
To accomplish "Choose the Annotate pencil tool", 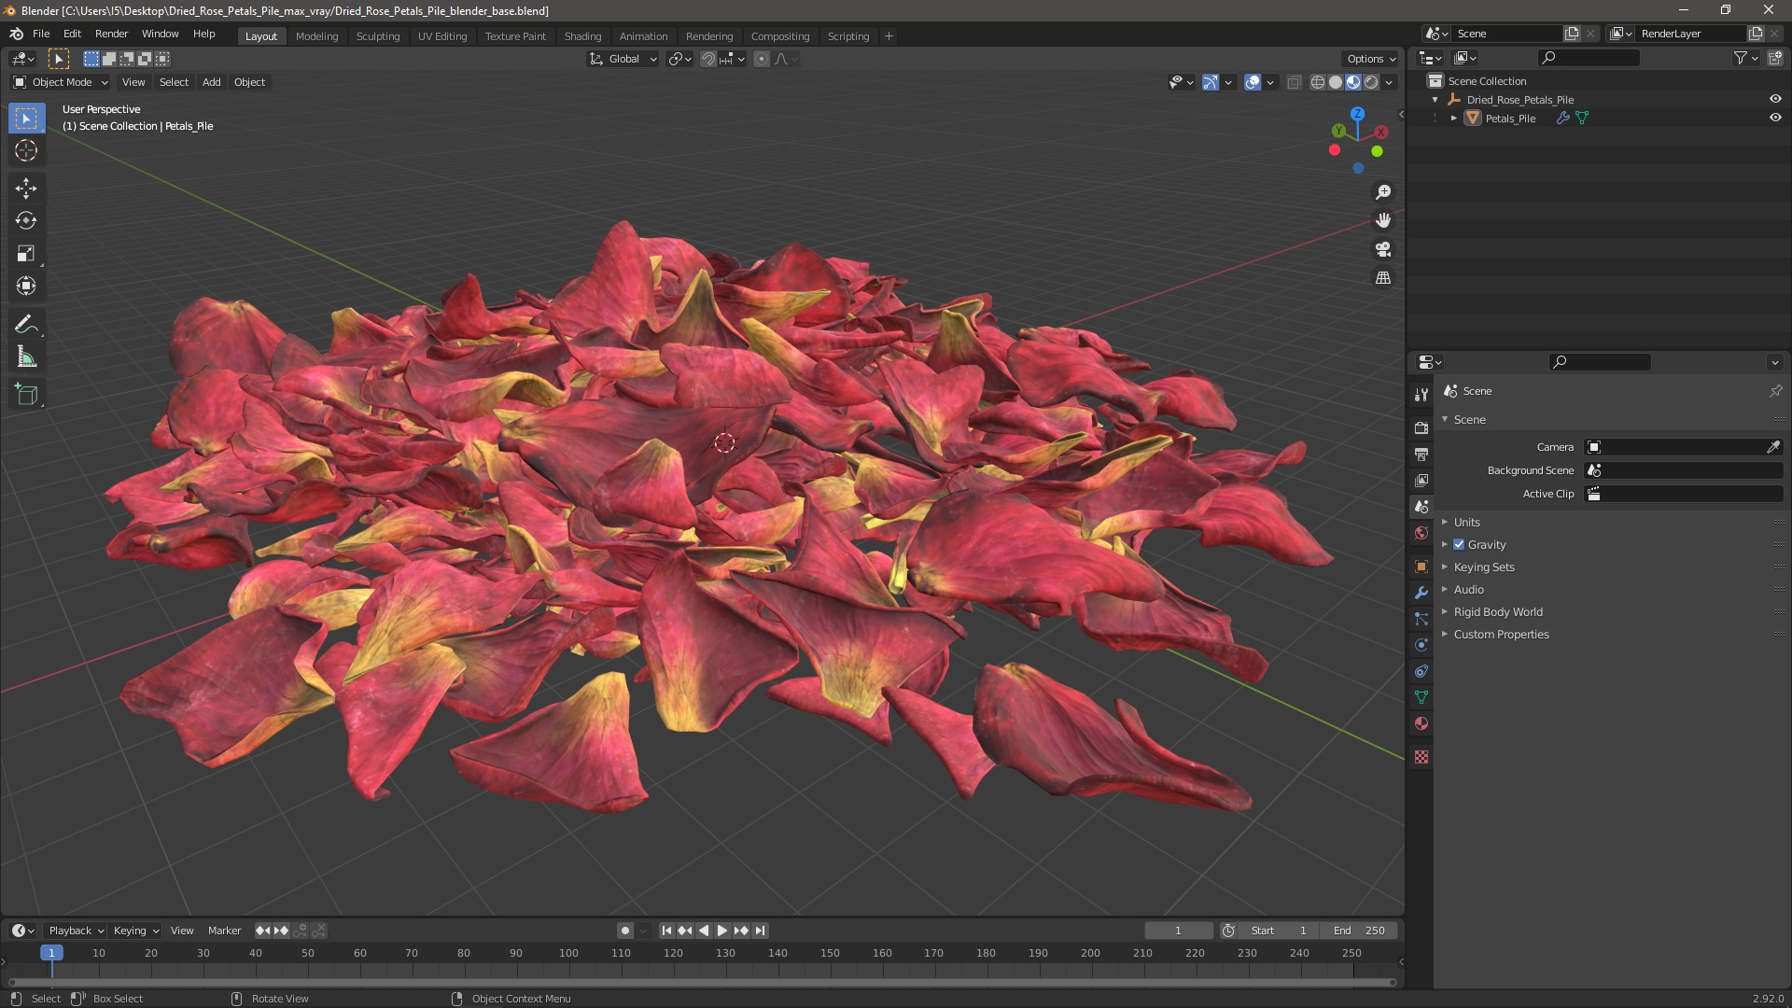I will tap(26, 325).
